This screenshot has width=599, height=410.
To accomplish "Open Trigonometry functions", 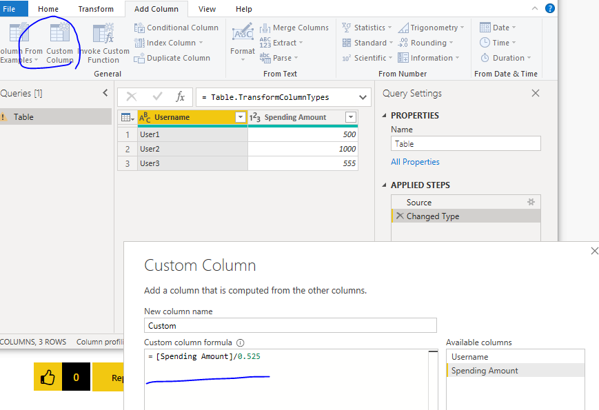I will (x=431, y=28).
